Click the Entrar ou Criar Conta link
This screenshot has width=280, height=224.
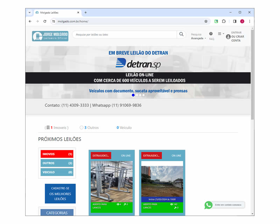pos(238,37)
